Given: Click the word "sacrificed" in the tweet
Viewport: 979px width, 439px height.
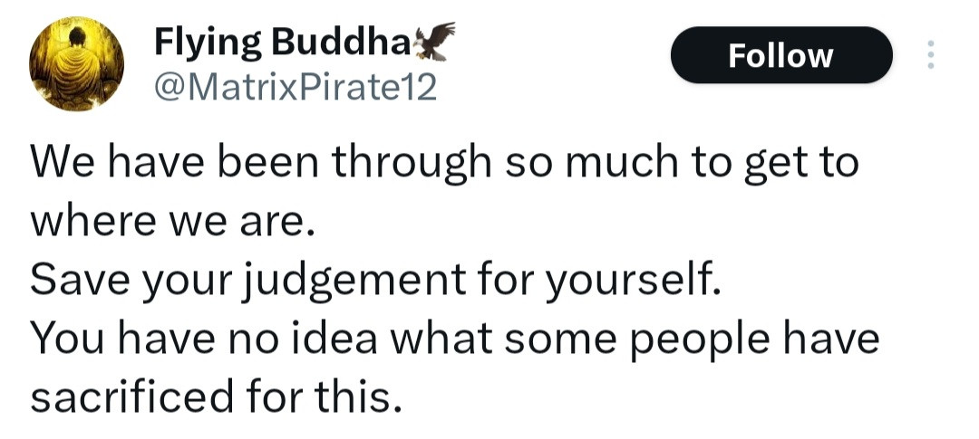Looking at the screenshot, I should coord(131,398).
